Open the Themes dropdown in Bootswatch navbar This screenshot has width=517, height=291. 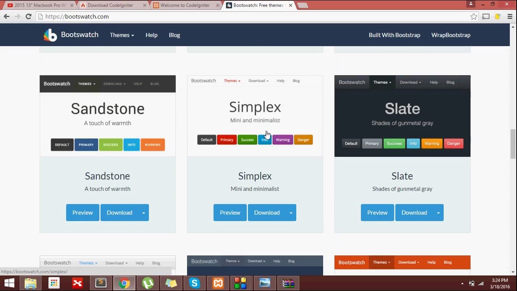122,35
